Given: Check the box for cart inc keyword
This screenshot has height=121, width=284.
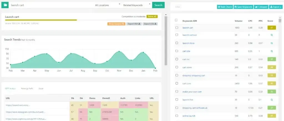Looking at the screenshot, I should (177, 59).
